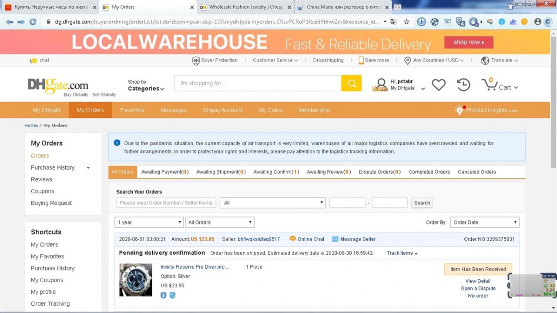Click the order number search field
The height and width of the screenshot is (313, 557).
166,203
